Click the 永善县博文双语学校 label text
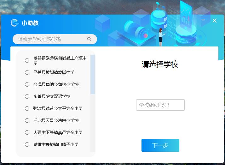The width and height of the screenshot is (225, 165). (52, 96)
